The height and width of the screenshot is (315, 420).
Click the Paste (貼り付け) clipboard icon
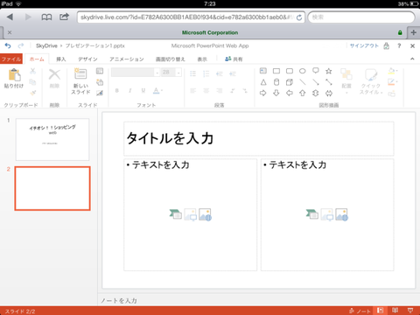[x=14, y=78]
